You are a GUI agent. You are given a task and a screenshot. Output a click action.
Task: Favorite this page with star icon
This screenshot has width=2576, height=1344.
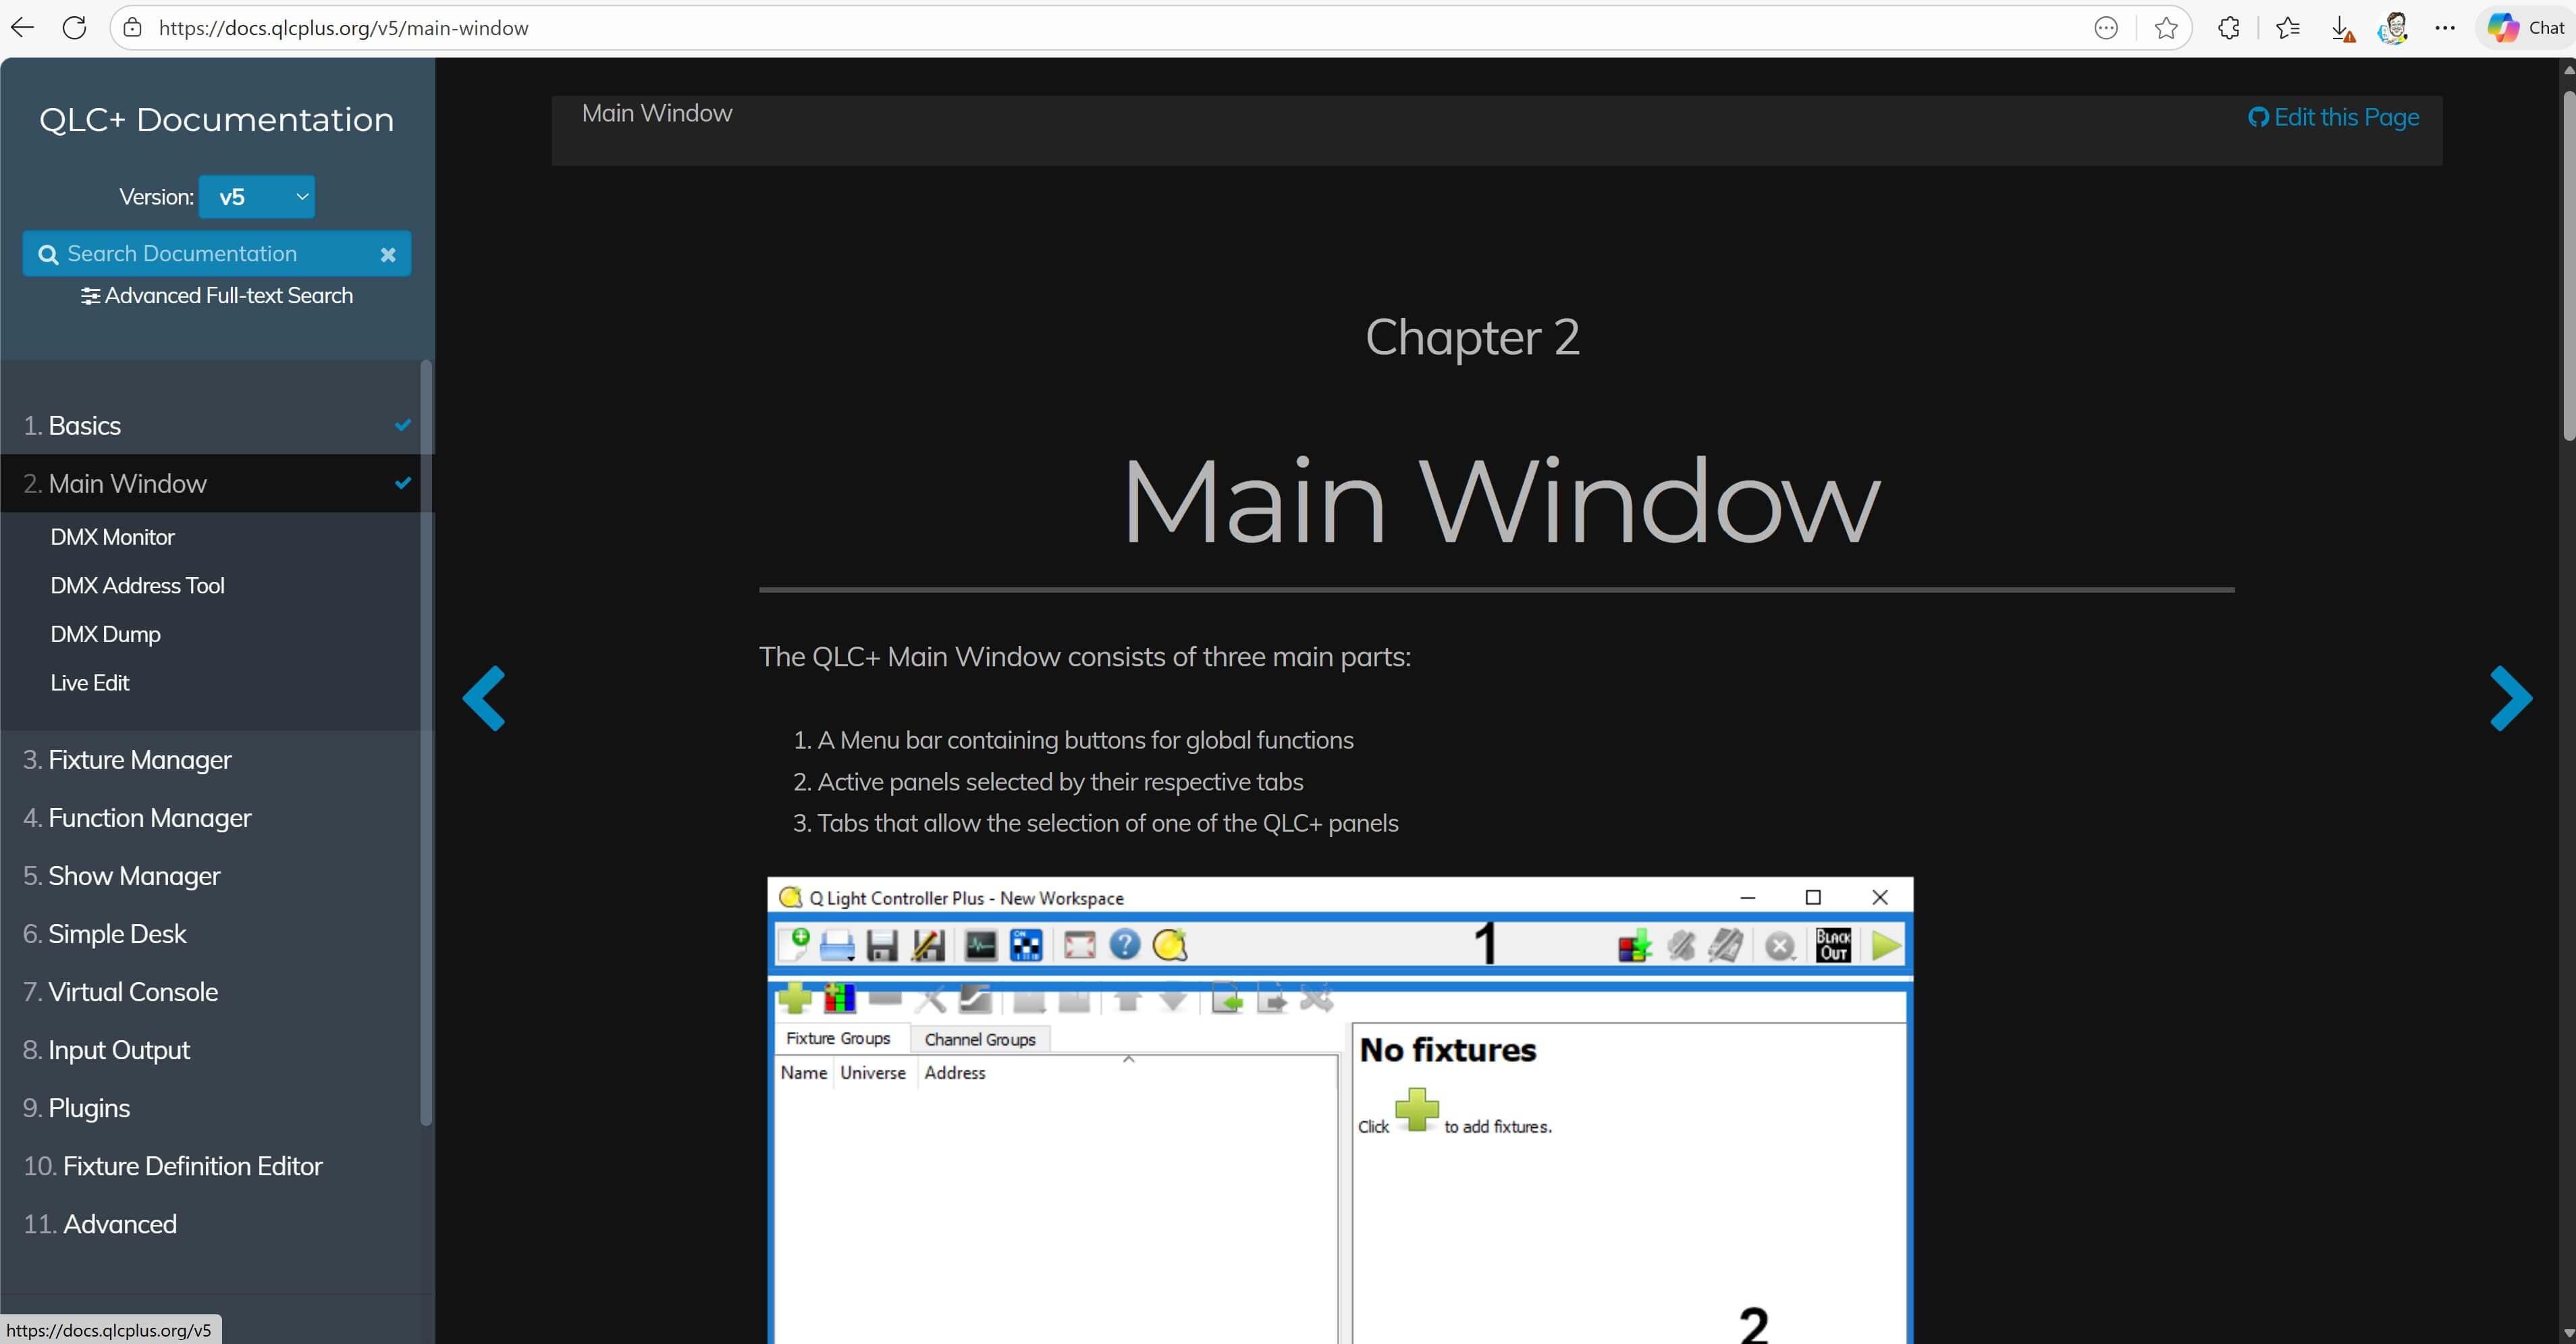tap(2166, 28)
